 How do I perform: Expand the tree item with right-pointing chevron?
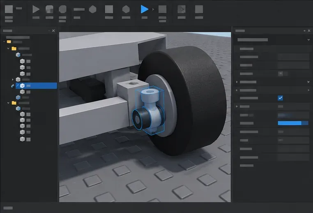(x=13, y=79)
